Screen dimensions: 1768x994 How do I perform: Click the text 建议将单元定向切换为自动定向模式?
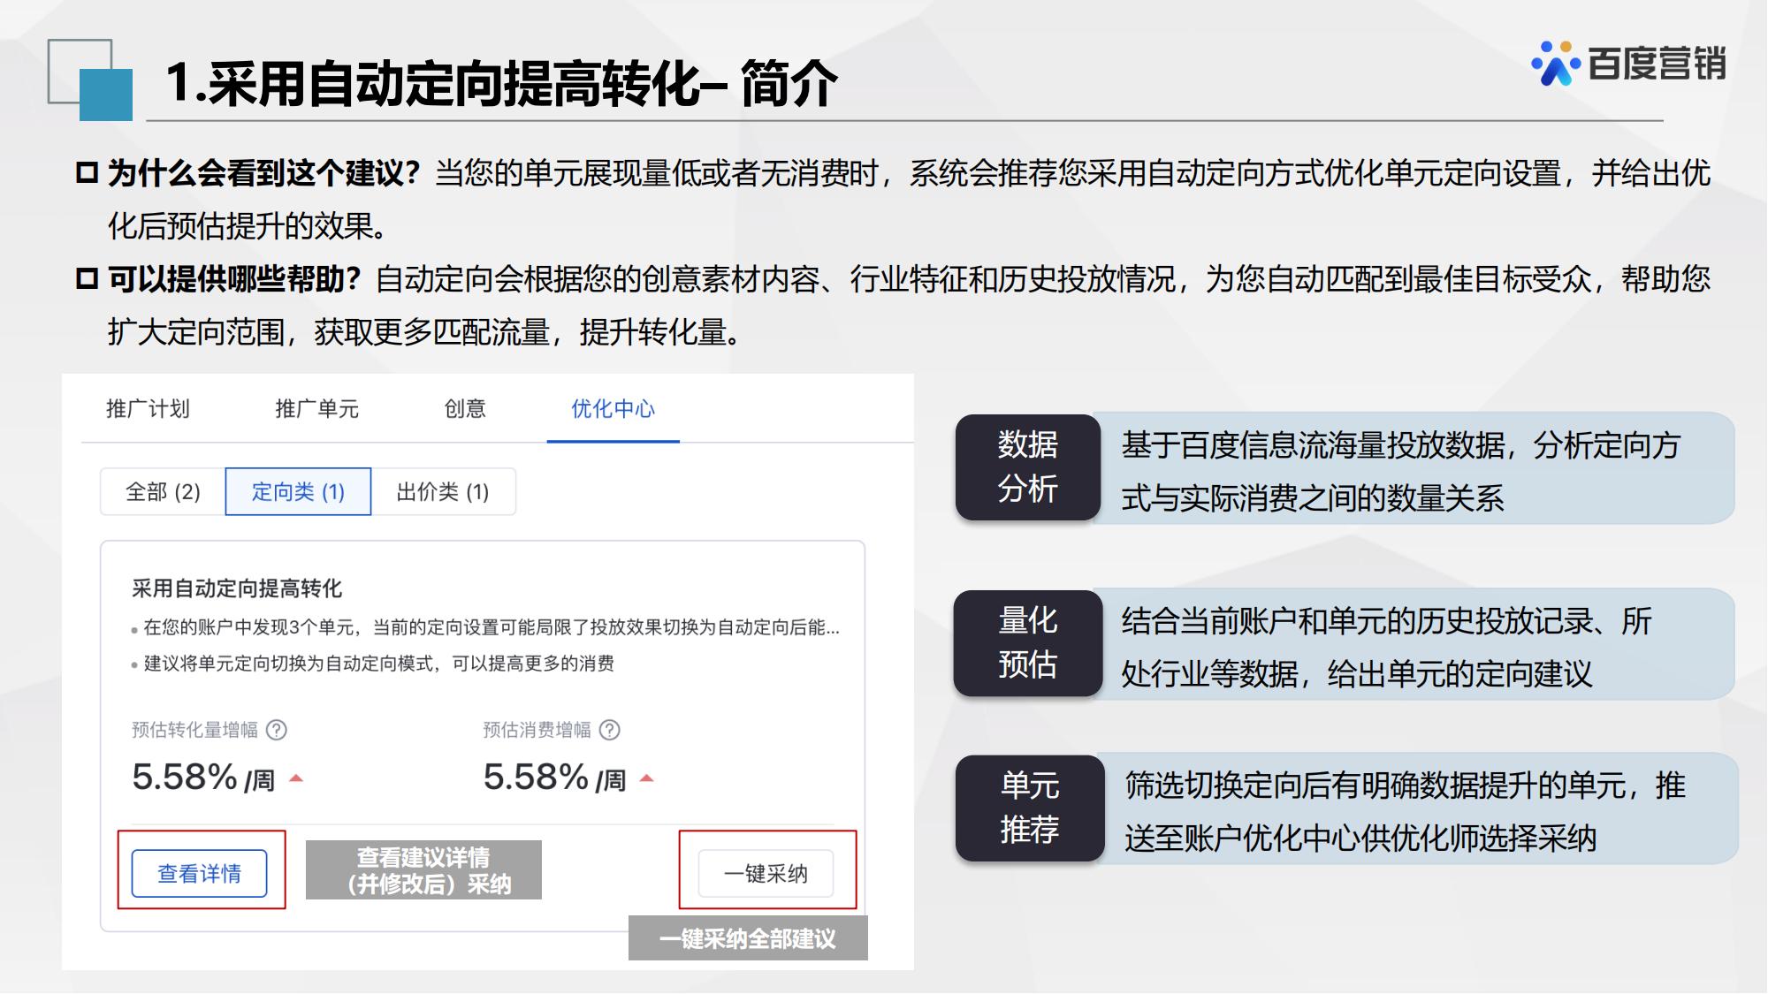pos(292,664)
